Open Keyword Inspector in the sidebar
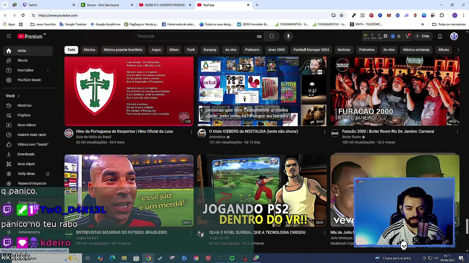This screenshot has width=469, height=263. pyautogui.click(x=29, y=183)
